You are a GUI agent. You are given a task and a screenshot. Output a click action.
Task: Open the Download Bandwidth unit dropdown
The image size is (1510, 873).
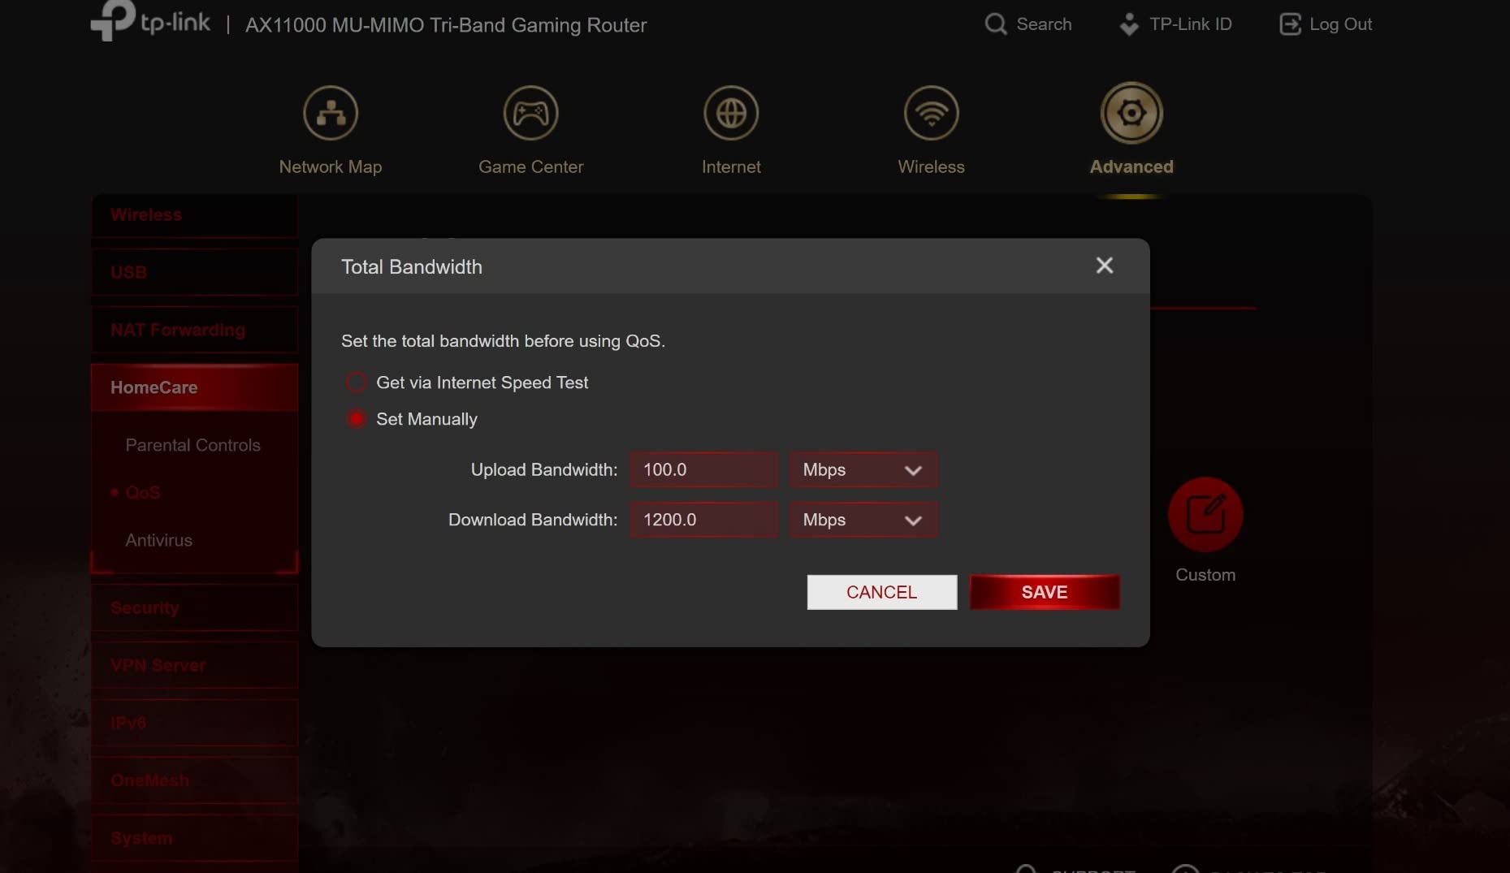click(x=863, y=520)
